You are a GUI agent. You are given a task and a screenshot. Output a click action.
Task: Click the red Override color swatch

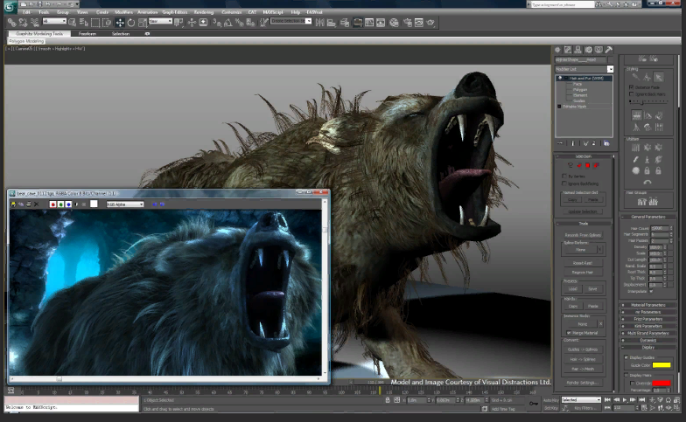click(661, 383)
